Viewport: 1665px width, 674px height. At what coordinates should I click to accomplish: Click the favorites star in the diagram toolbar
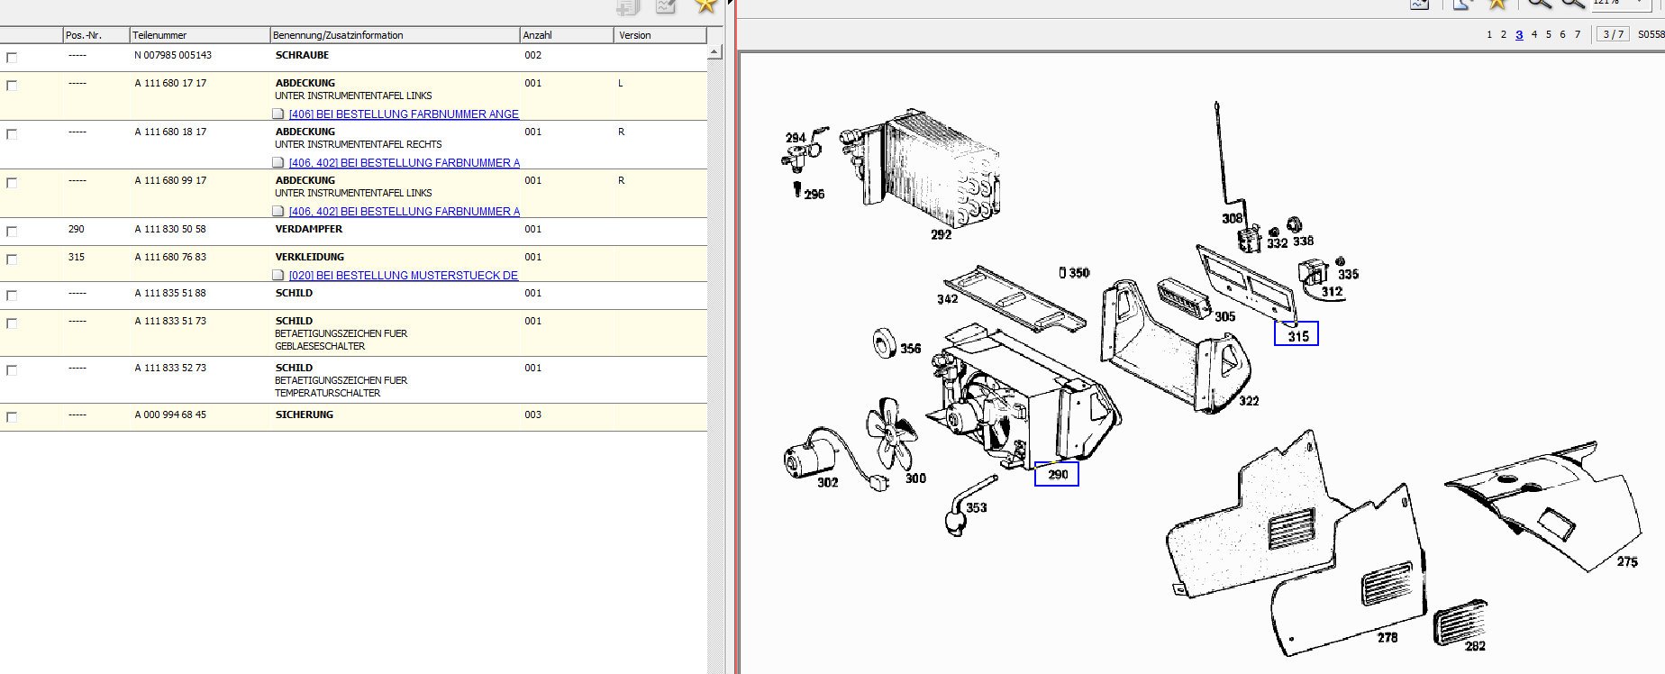tap(1497, 5)
